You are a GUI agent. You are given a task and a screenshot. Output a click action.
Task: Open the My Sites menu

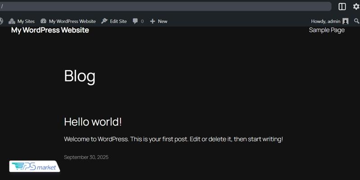click(x=26, y=21)
